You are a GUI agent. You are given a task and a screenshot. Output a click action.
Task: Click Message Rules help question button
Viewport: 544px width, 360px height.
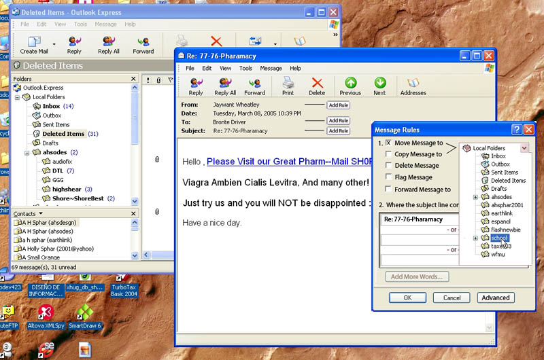[x=517, y=130]
